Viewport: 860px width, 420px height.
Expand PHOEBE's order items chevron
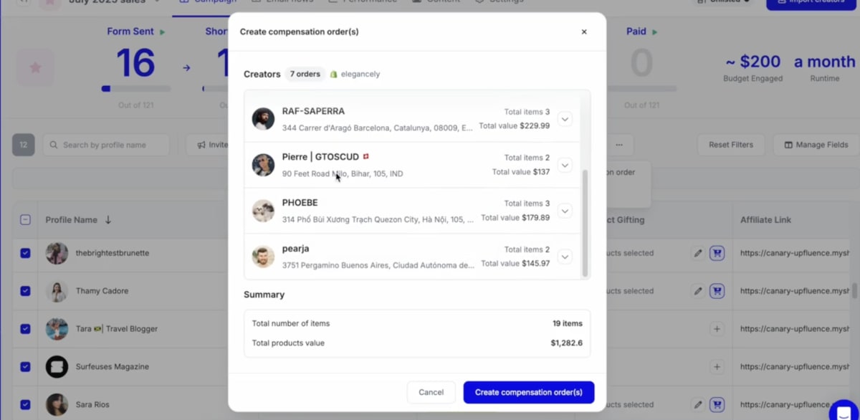tap(565, 211)
